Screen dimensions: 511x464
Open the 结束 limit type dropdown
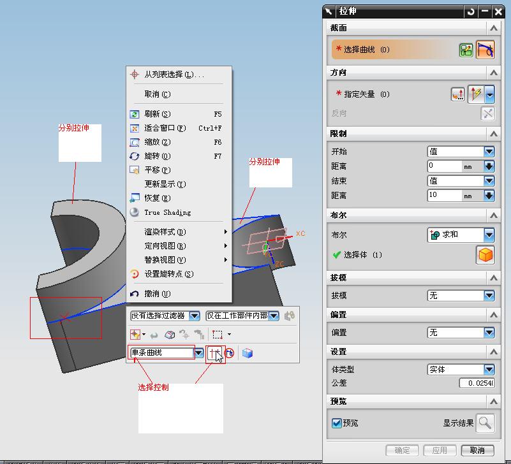(x=489, y=181)
